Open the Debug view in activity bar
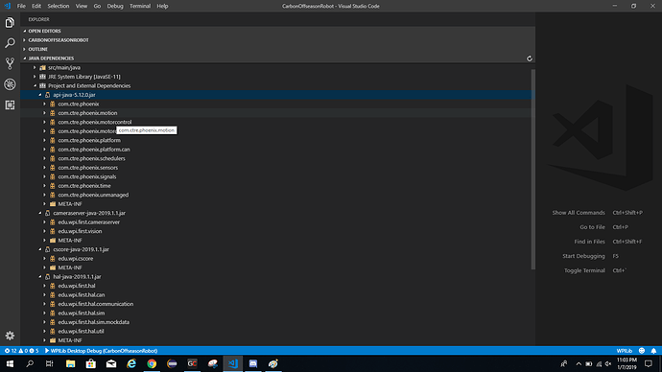662x372 pixels. click(x=10, y=84)
